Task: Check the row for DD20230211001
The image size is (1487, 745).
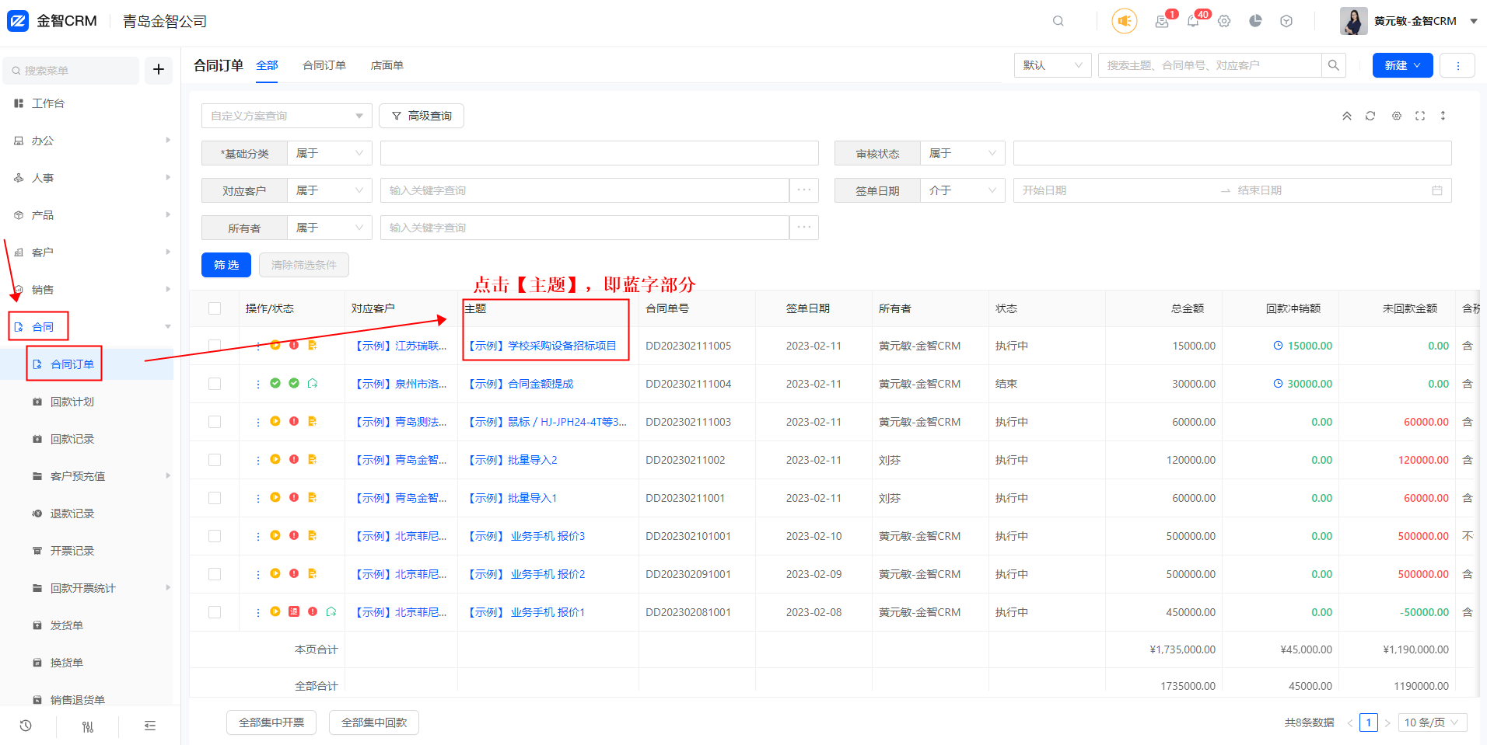Action: click(215, 498)
